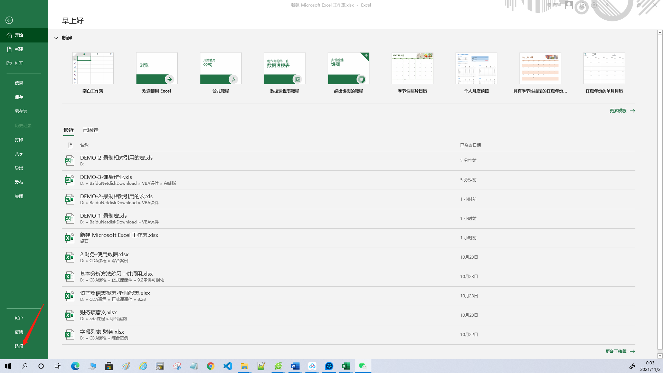This screenshot has width=663, height=373.
Task: Select the 季节性照片日历 template
Action: click(x=413, y=68)
